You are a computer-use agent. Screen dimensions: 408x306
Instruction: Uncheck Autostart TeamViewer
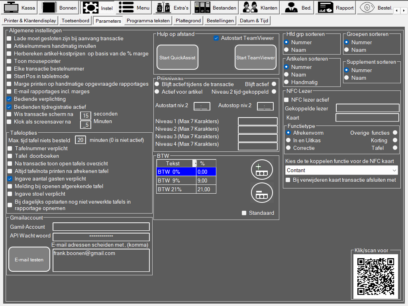point(216,38)
